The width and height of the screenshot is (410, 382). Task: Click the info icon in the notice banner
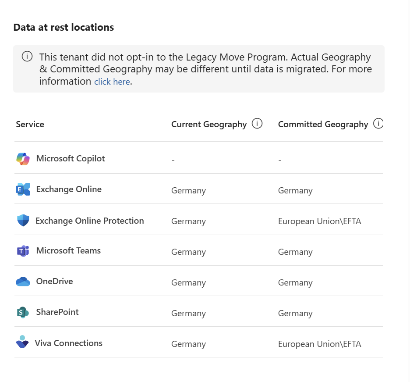click(x=27, y=56)
